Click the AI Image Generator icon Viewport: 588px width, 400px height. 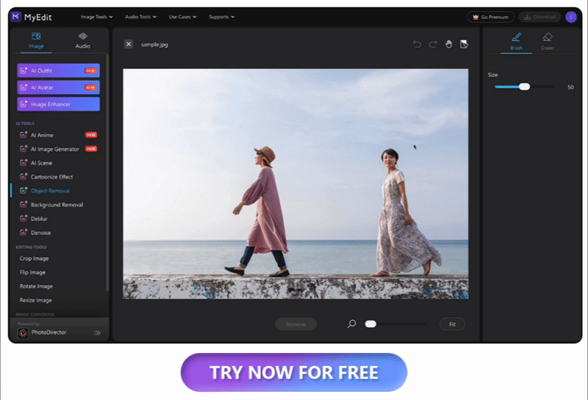pyautogui.click(x=24, y=149)
